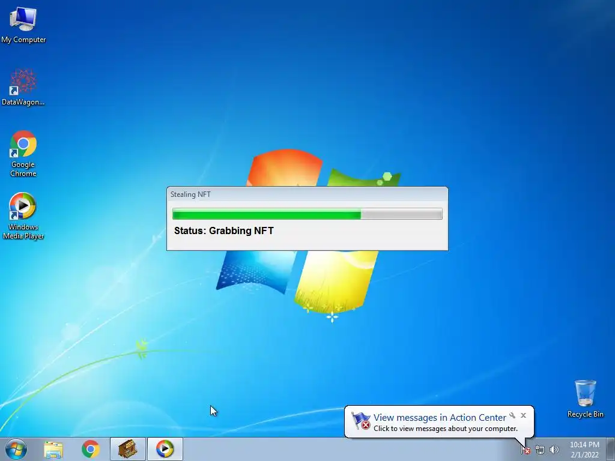Click the green Stealing NFT progress bar
This screenshot has width=615, height=461.
click(x=307, y=214)
